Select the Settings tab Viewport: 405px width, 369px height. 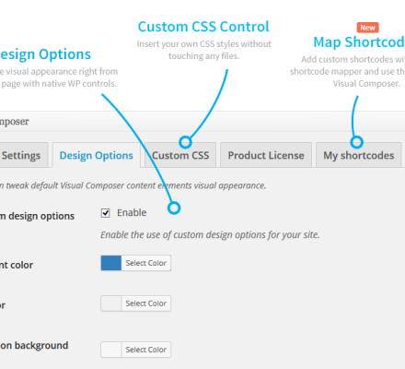coord(21,155)
